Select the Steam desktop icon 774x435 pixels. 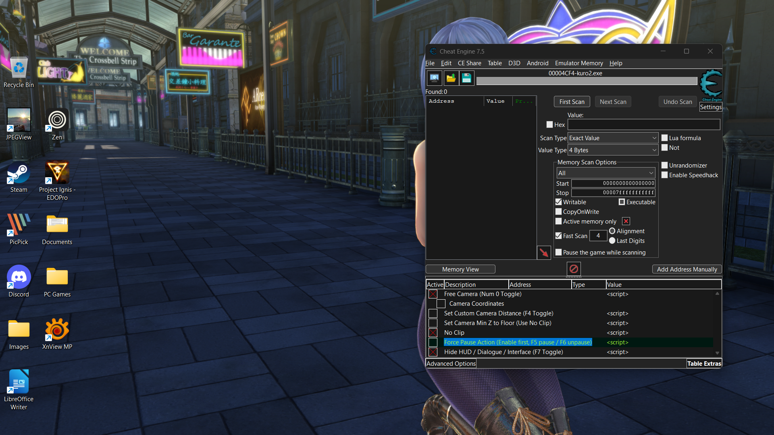pyautogui.click(x=19, y=177)
